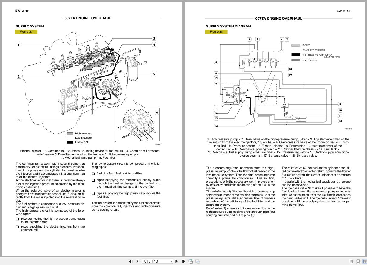
Task: Open the page number dropdown list
Action: pyautogui.click(x=171, y=261)
